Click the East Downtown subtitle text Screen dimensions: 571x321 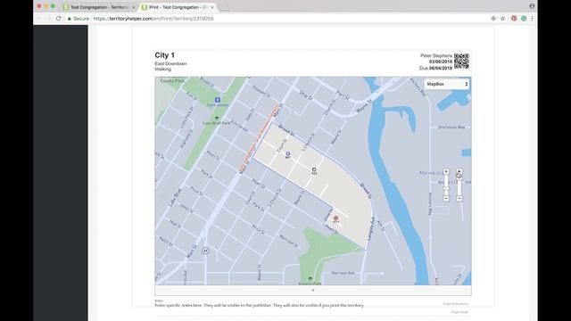170,63
